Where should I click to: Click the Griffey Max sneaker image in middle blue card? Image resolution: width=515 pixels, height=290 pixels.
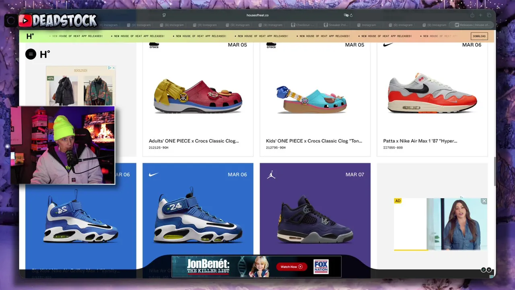(x=198, y=215)
